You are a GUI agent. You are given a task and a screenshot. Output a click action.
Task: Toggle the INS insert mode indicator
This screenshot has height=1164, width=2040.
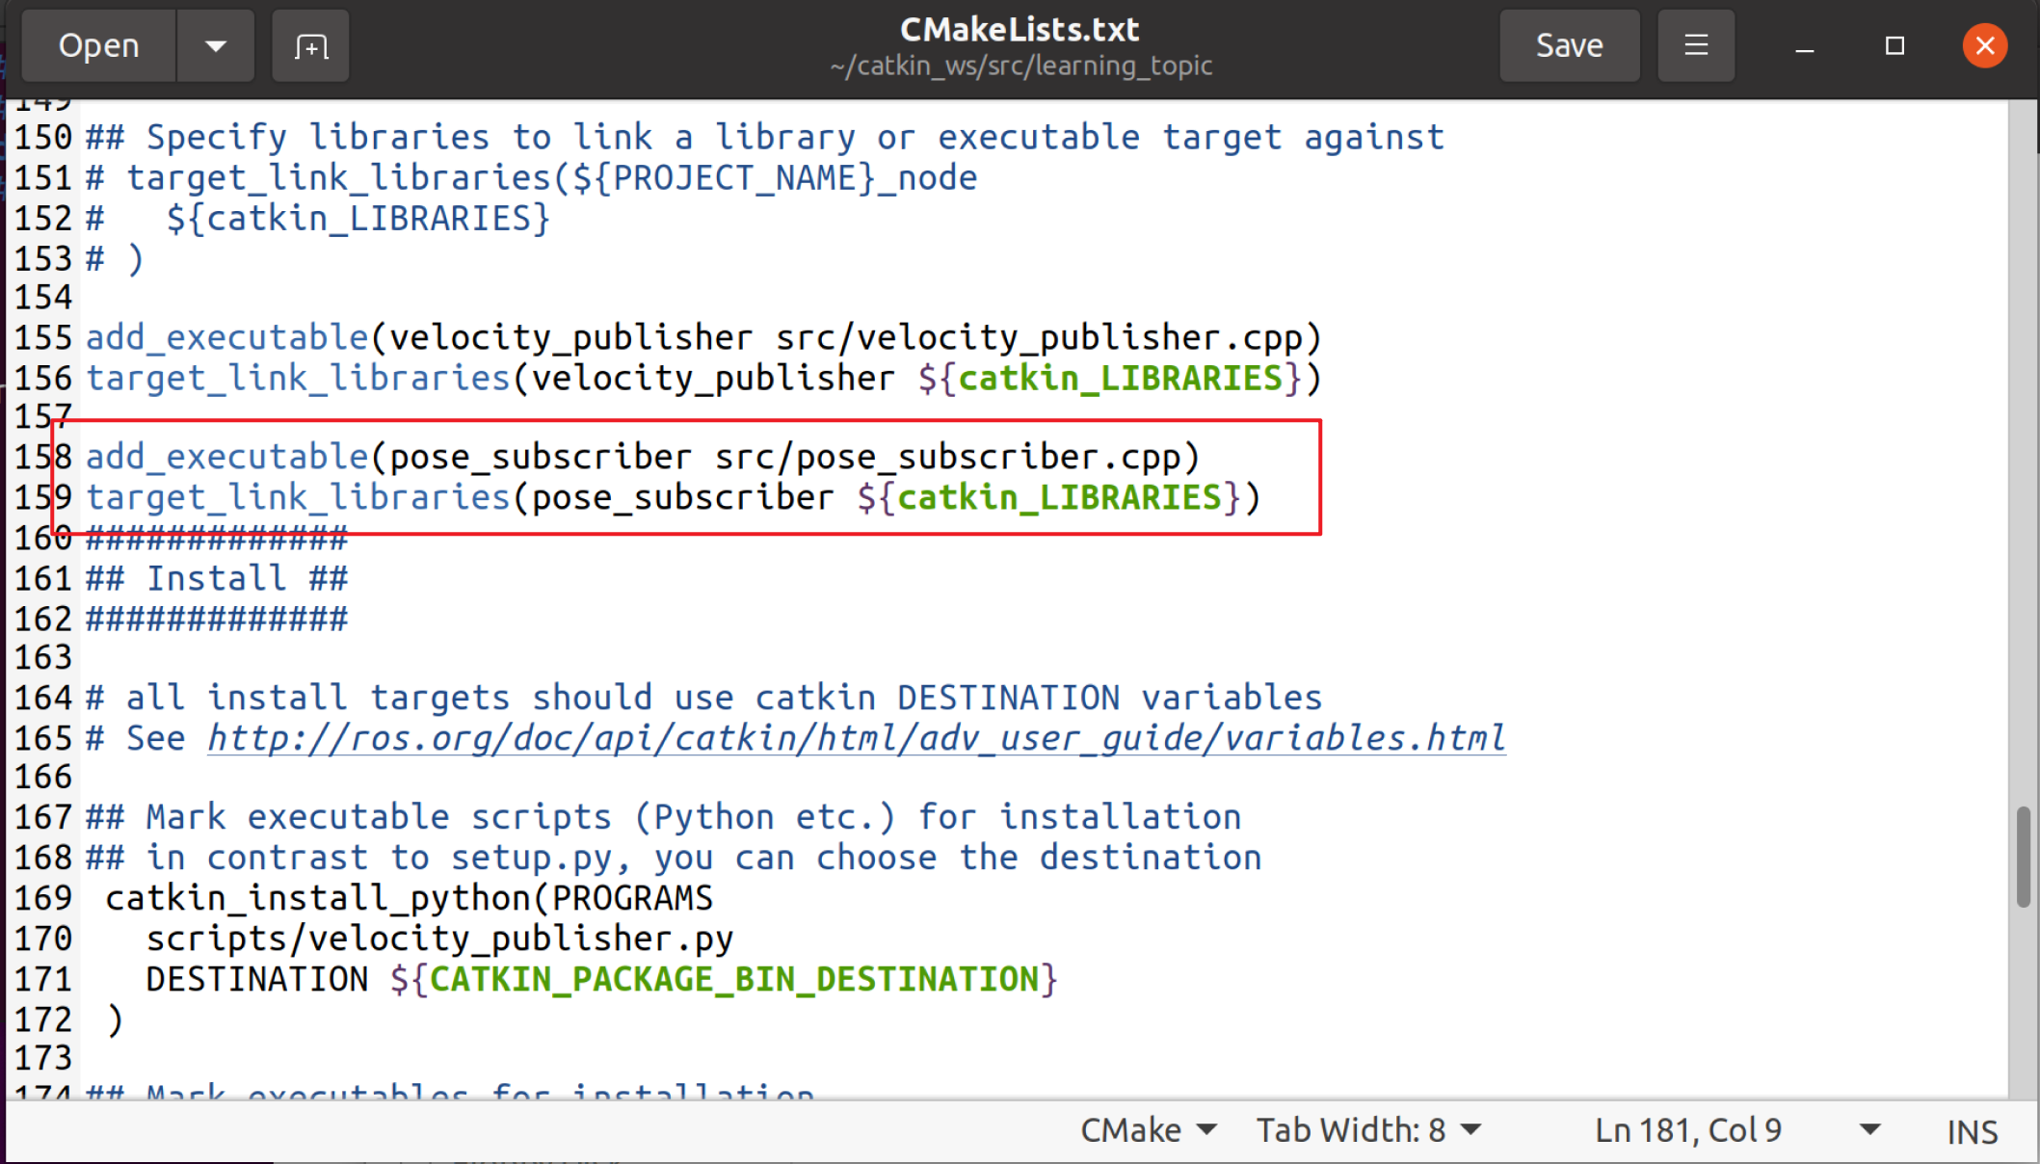(x=1972, y=1131)
